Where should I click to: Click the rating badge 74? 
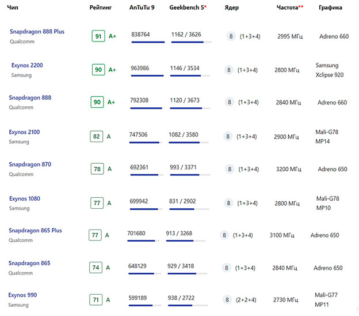point(96,268)
